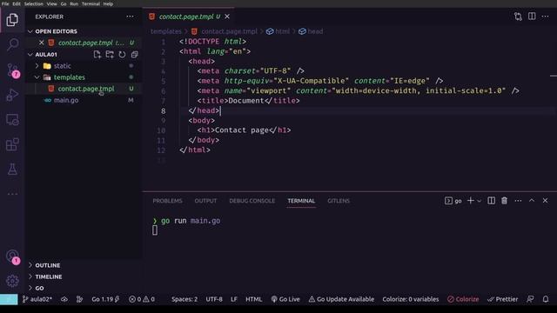Open the Run and Debug view
557x313 pixels.
pos(12,95)
